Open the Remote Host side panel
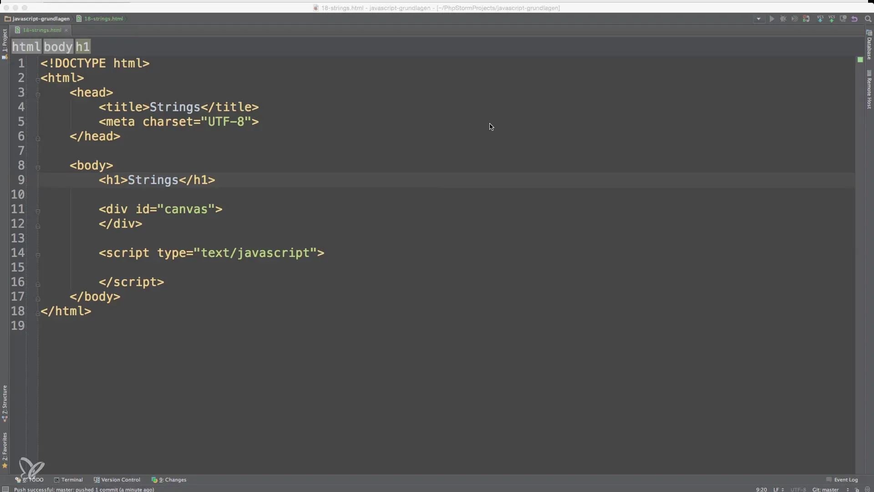Image resolution: width=874 pixels, height=492 pixels. tap(869, 89)
